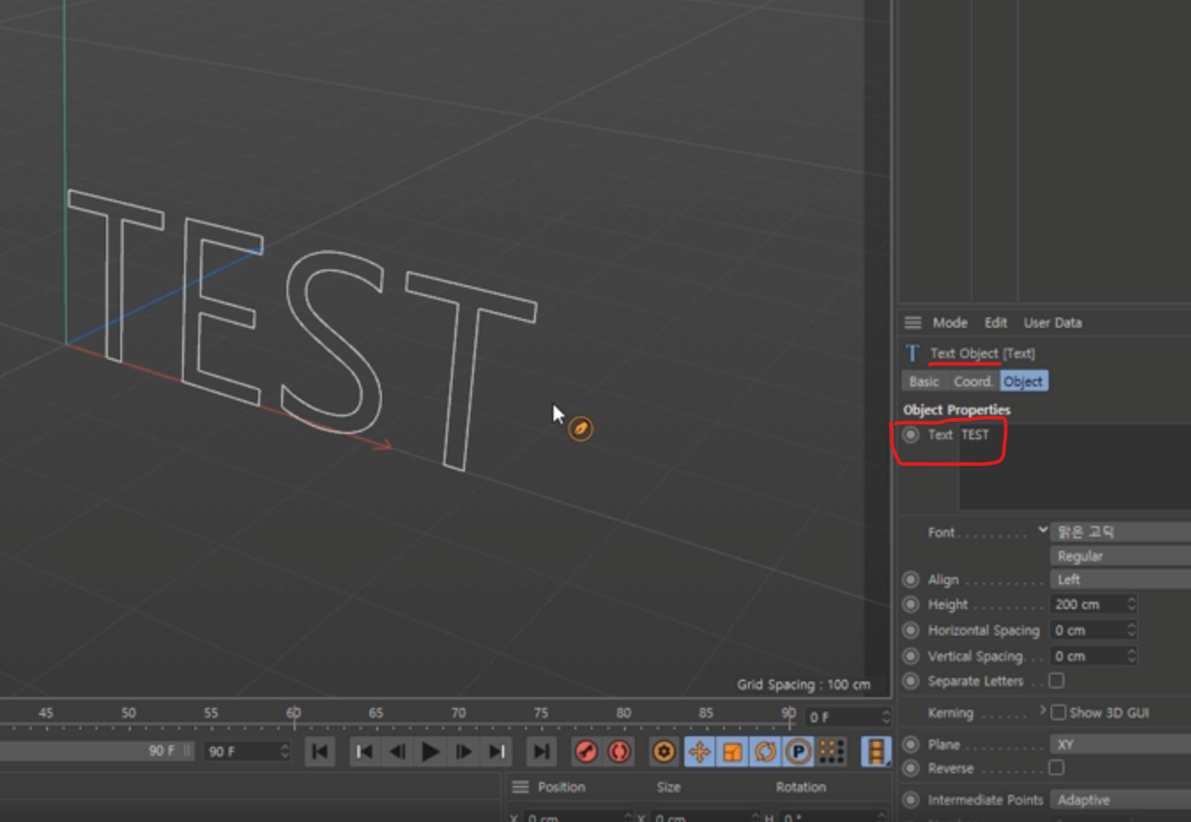Adjust the Height value stepper arrows
This screenshot has width=1191, height=822.
(1131, 604)
